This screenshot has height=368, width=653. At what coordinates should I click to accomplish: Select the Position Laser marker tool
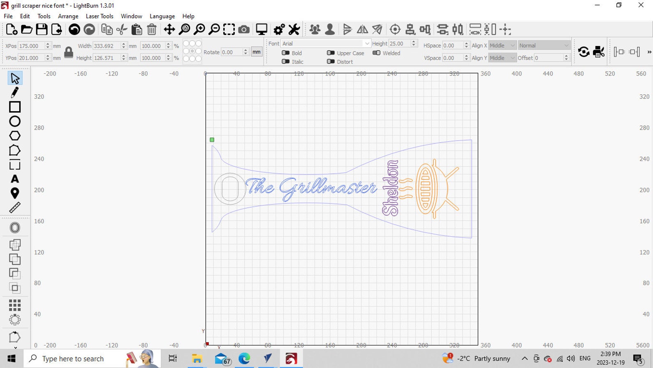pyautogui.click(x=15, y=193)
